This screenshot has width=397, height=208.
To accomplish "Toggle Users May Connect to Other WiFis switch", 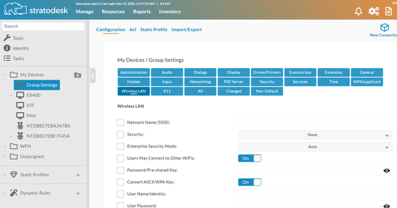I will pos(250,158).
